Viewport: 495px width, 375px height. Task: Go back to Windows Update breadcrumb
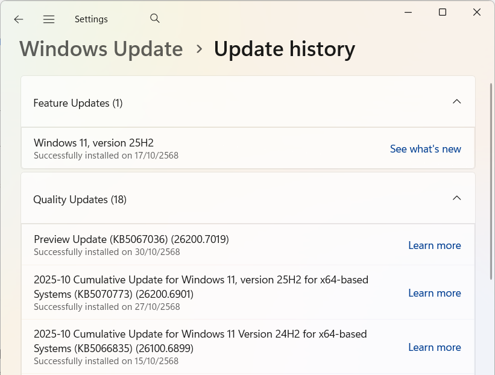point(101,49)
